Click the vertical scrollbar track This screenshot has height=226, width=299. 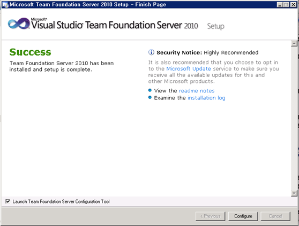point(294,118)
